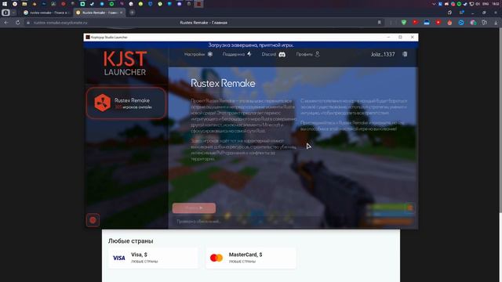Open the Профиль profile section
Viewport: 502px width, 282px height.
pyautogui.click(x=307, y=54)
